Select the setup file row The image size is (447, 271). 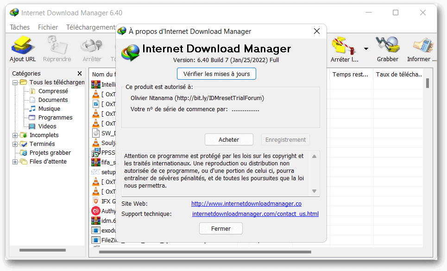pyautogui.click(x=104, y=172)
